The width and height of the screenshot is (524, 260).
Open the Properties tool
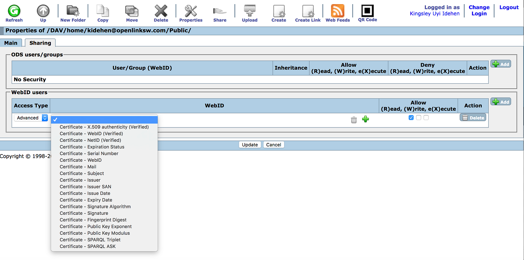191,10
